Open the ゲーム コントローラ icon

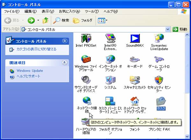click(x=159, y=59)
